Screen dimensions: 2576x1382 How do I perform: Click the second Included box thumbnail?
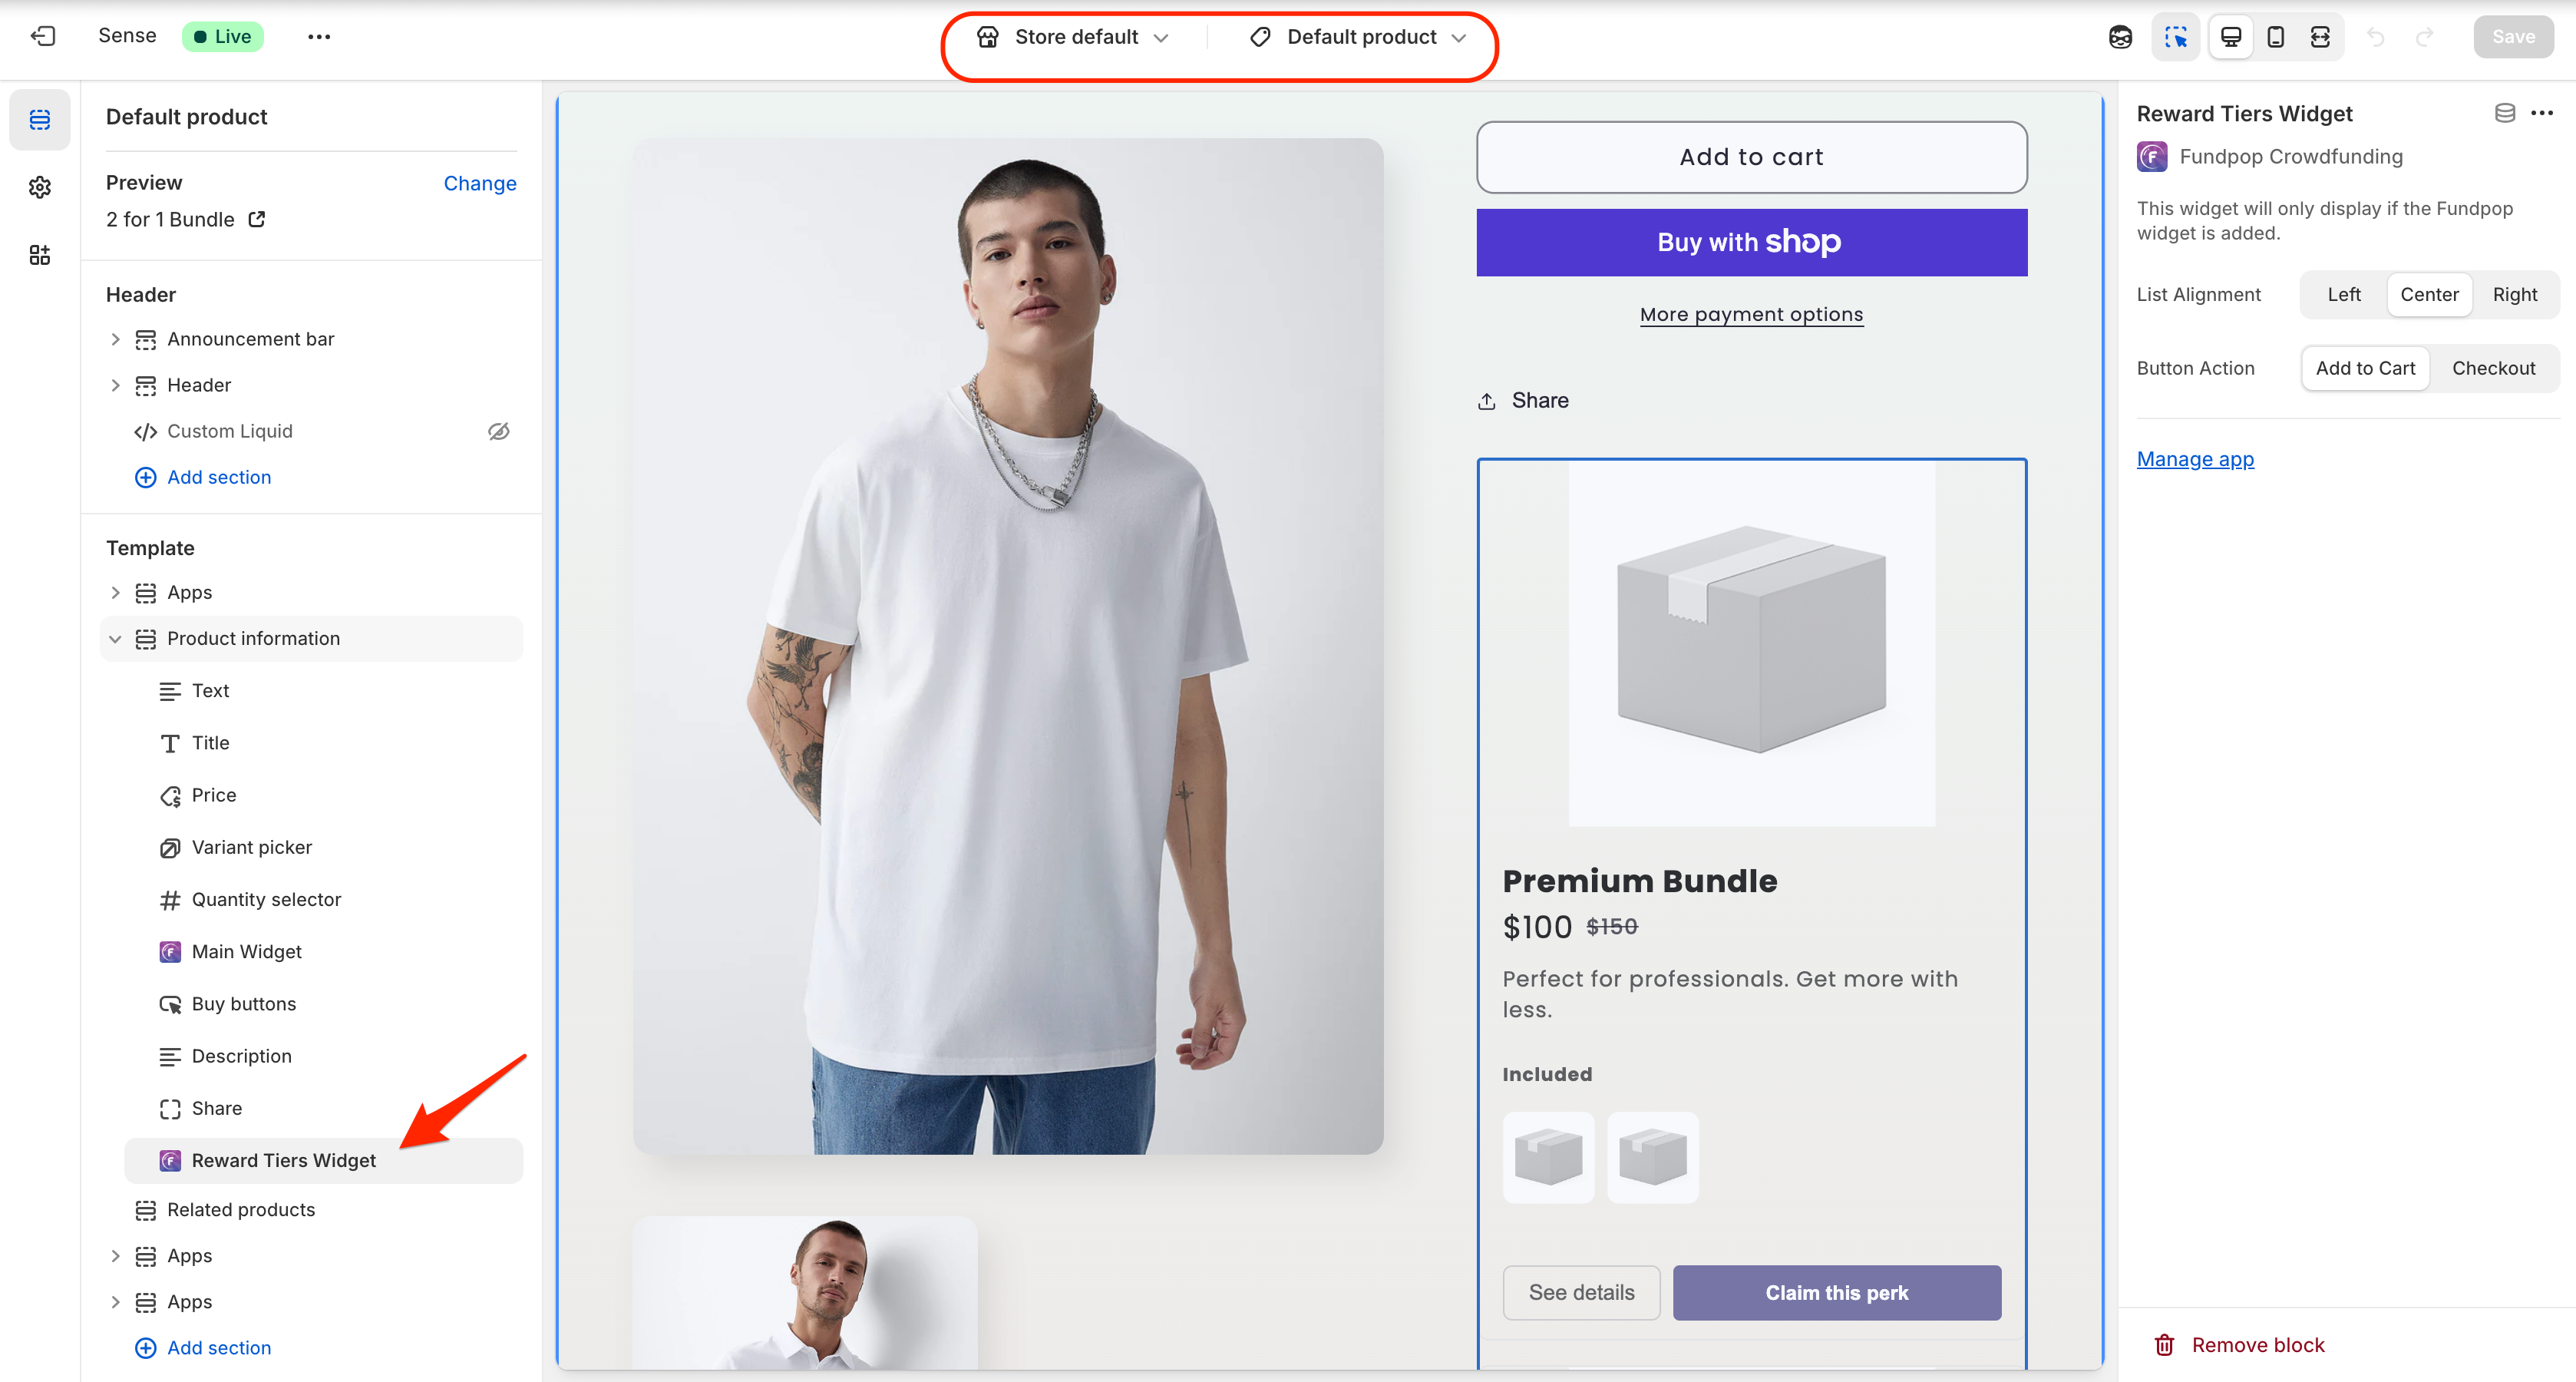(x=1652, y=1157)
